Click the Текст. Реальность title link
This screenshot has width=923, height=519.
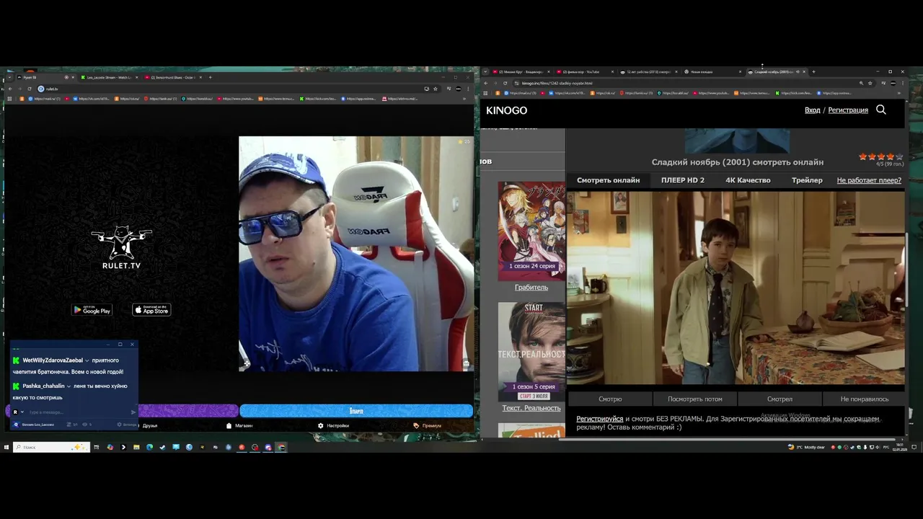pos(531,408)
